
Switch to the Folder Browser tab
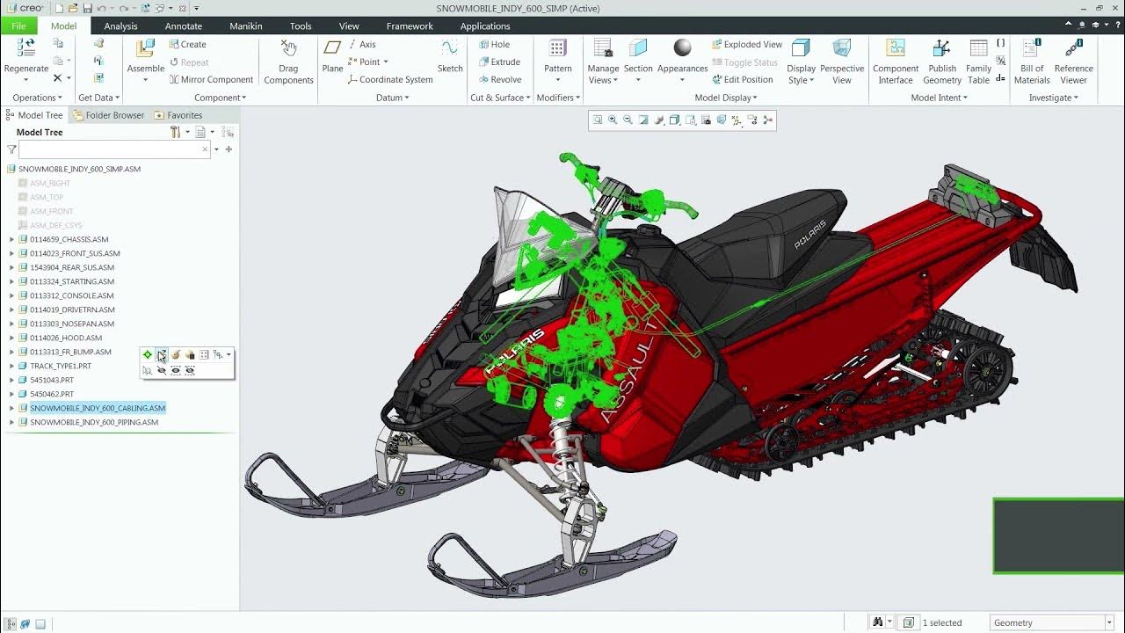108,115
